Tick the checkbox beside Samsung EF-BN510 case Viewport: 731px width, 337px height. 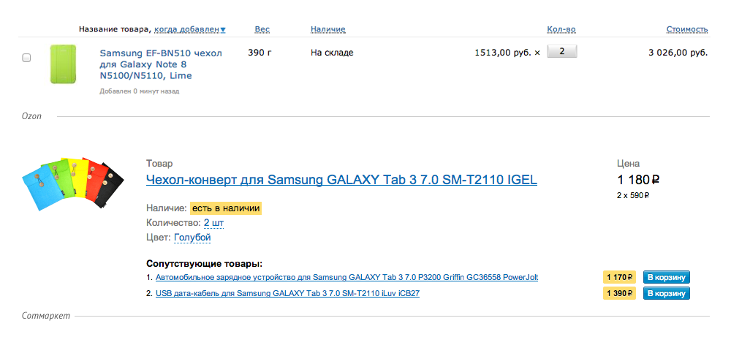pyautogui.click(x=26, y=58)
